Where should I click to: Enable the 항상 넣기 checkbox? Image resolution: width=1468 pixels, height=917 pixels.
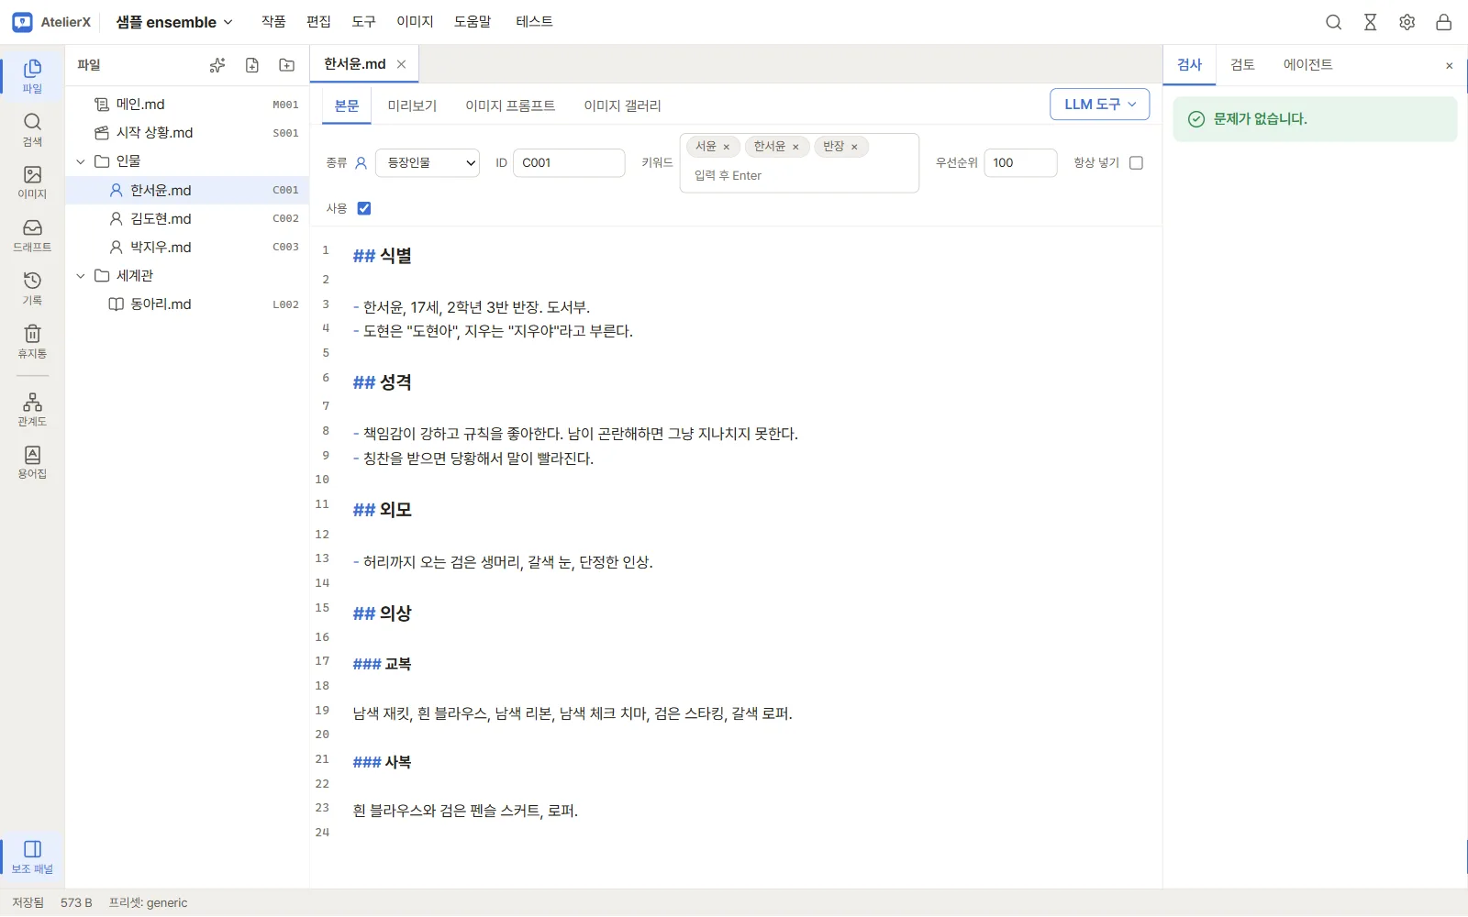(1136, 162)
